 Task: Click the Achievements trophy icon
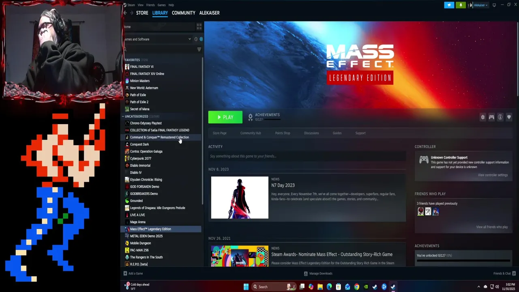point(250,117)
